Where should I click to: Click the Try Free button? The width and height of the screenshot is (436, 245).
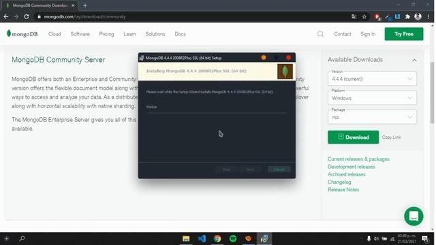pyautogui.click(x=404, y=34)
